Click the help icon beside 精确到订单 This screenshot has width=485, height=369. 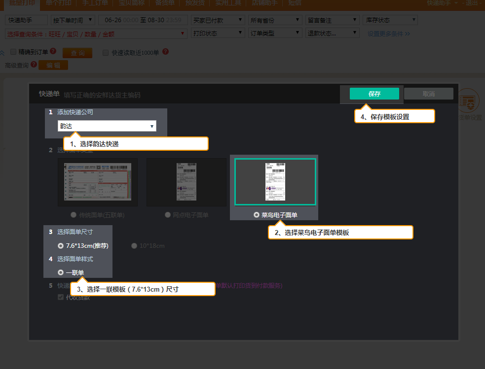pos(53,51)
